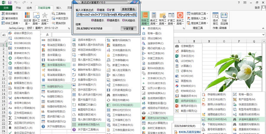266x134 pixels.
Task: Open the 文件 tab
Action: pos(6,8)
